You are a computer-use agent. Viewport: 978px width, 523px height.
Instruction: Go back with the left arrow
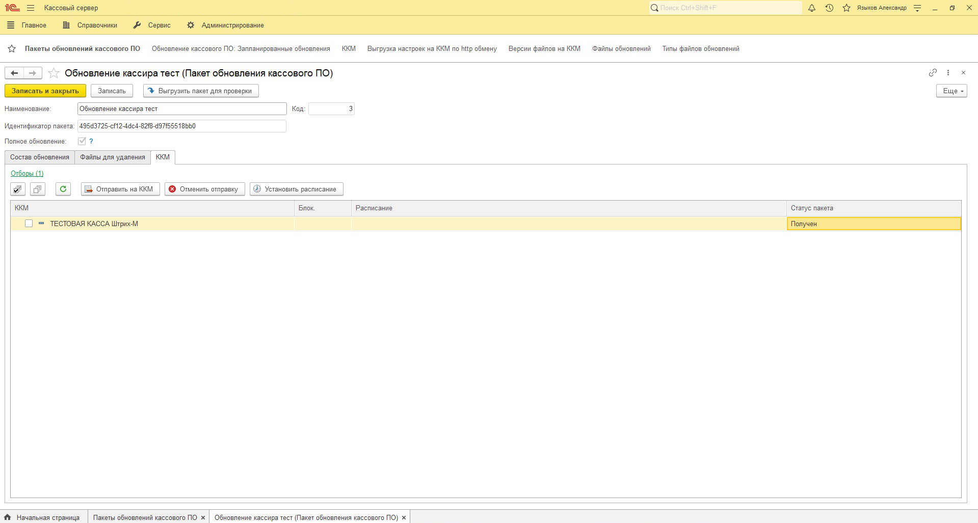14,73
